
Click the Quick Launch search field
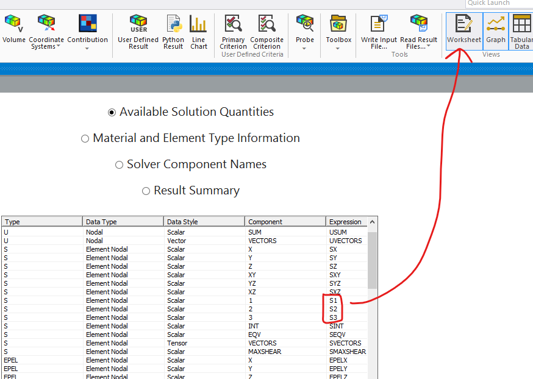tap(498, 3)
